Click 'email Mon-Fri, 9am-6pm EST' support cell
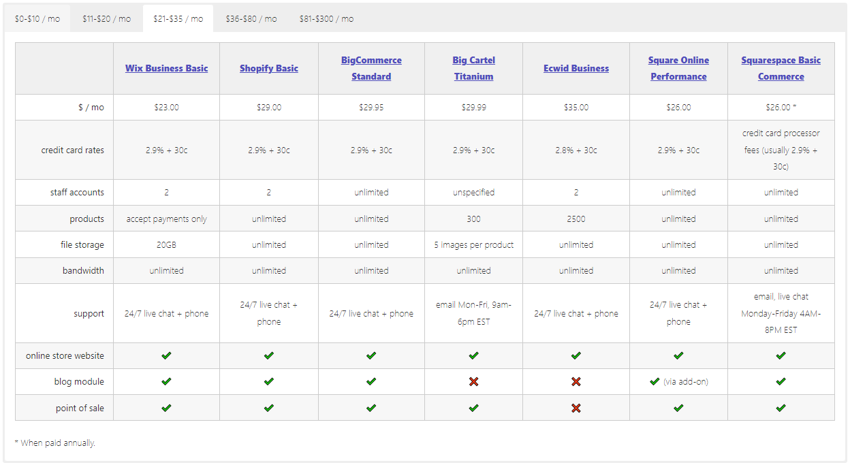Screen dimensions: 850x465 click(473, 313)
